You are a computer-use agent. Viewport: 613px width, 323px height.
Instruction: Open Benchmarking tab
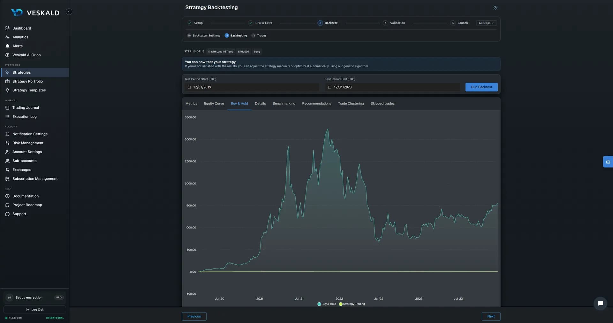click(x=284, y=104)
